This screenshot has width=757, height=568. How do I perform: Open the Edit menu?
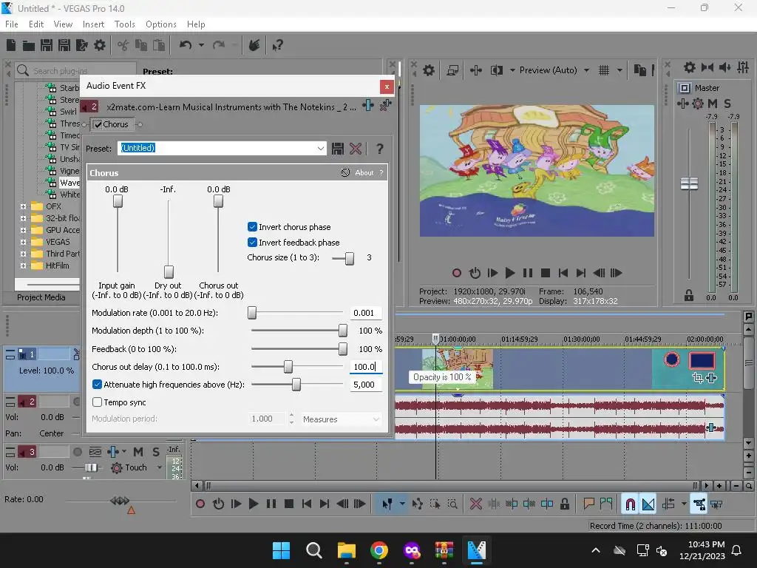[36, 24]
